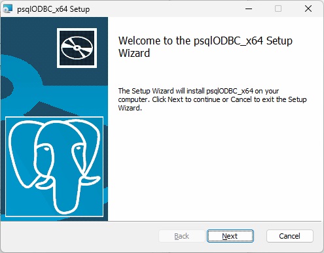The width and height of the screenshot is (324, 253).
Task: Open the installer icon in title bar
Action: click(7, 8)
